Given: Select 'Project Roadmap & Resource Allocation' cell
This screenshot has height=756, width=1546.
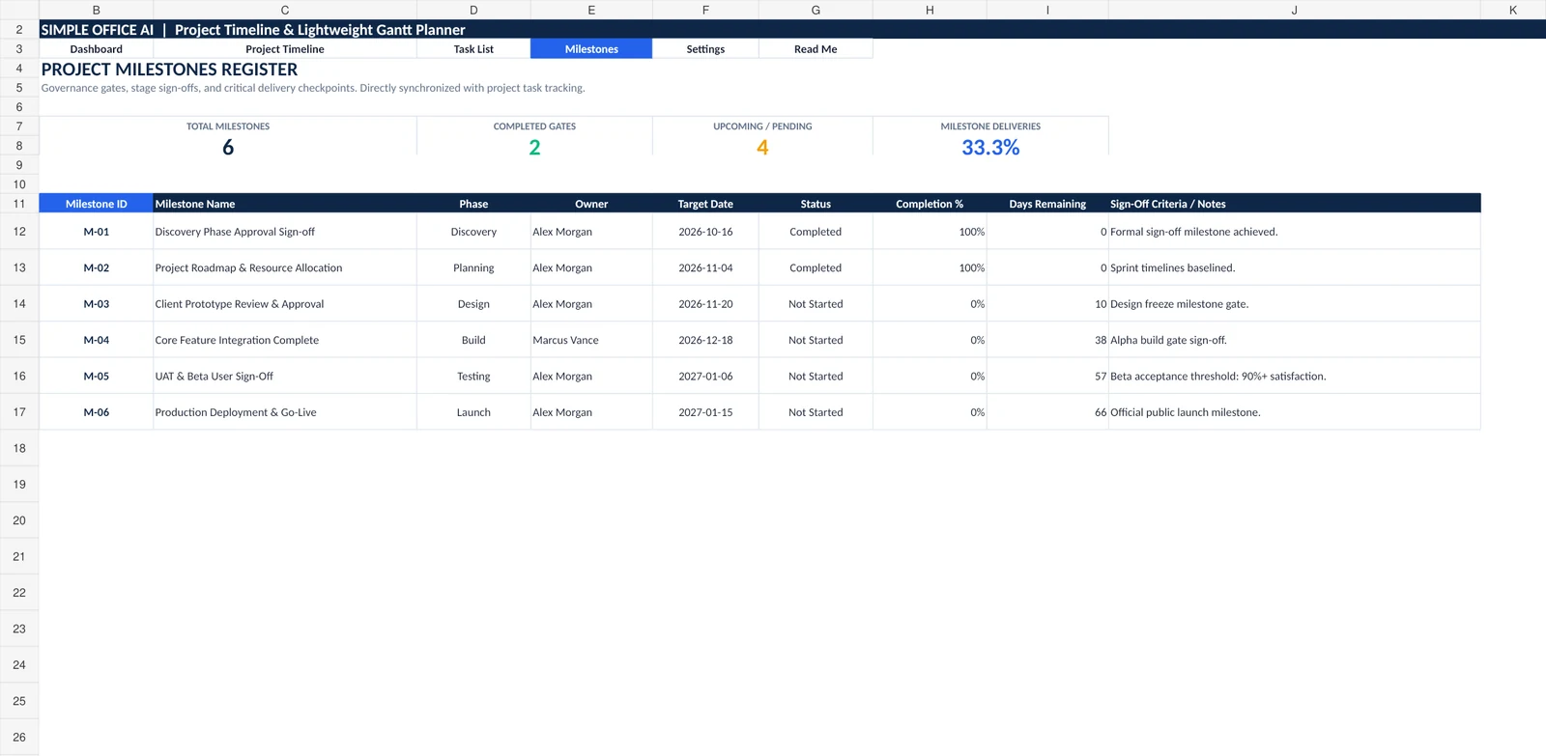Looking at the screenshot, I should click(x=285, y=267).
